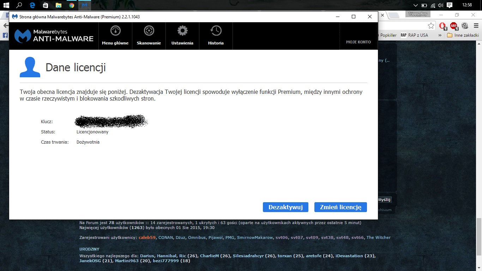Open birthday user Martini963's profile
This screenshot has height=271, width=482.
click(x=127, y=261)
